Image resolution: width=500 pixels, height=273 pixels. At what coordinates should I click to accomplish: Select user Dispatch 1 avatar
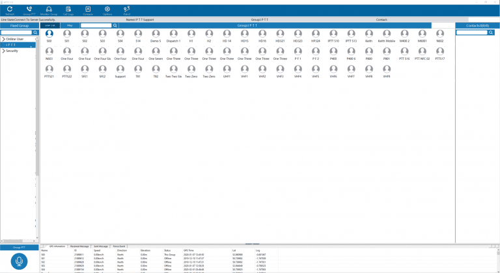(173, 33)
